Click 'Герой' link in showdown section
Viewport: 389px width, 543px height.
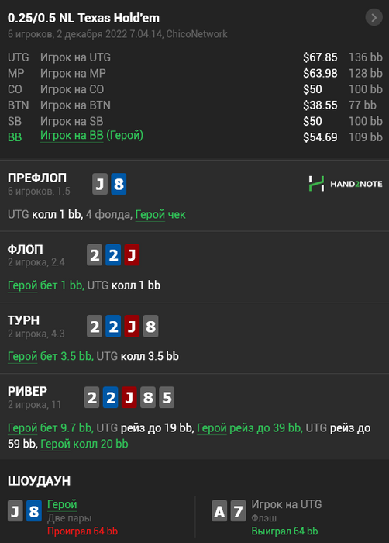pyautogui.click(x=62, y=504)
